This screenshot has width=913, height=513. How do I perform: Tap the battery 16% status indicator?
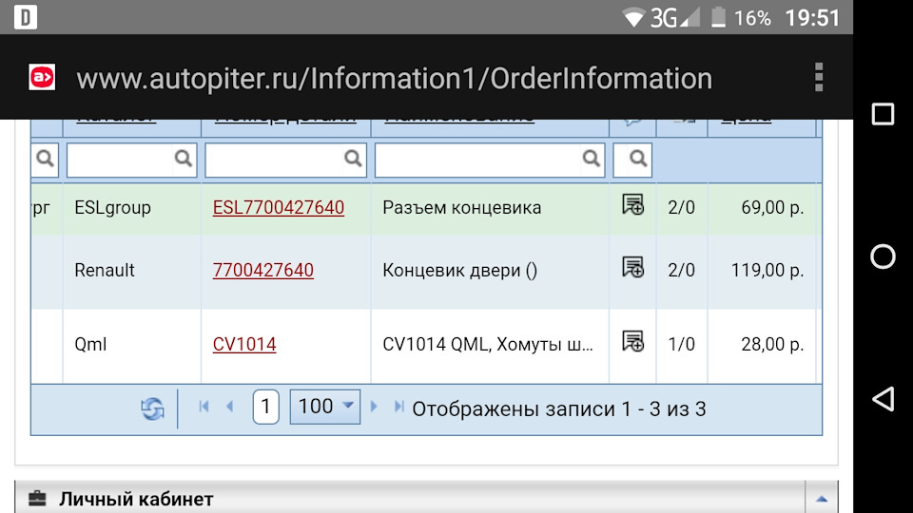(741, 17)
